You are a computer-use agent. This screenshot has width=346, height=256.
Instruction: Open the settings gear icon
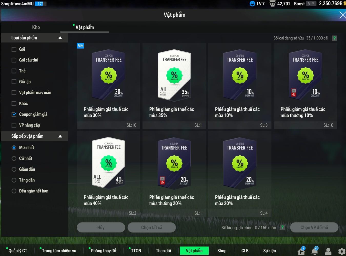pos(341,251)
